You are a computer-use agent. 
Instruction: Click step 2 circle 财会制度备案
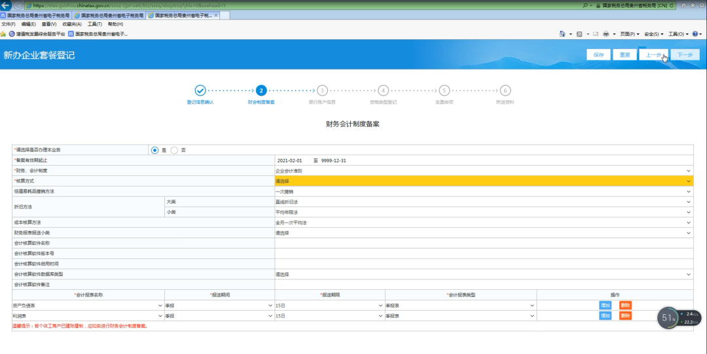click(x=261, y=90)
